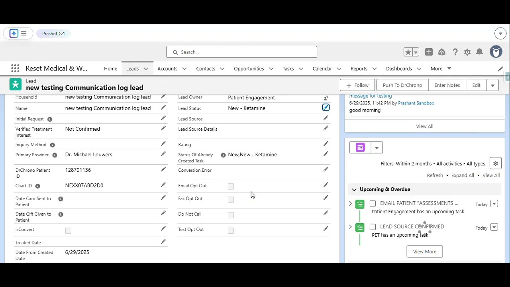The width and height of the screenshot is (510, 287).
Task: Open the Prashant Sandbox user link
Action: pos(416,103)
